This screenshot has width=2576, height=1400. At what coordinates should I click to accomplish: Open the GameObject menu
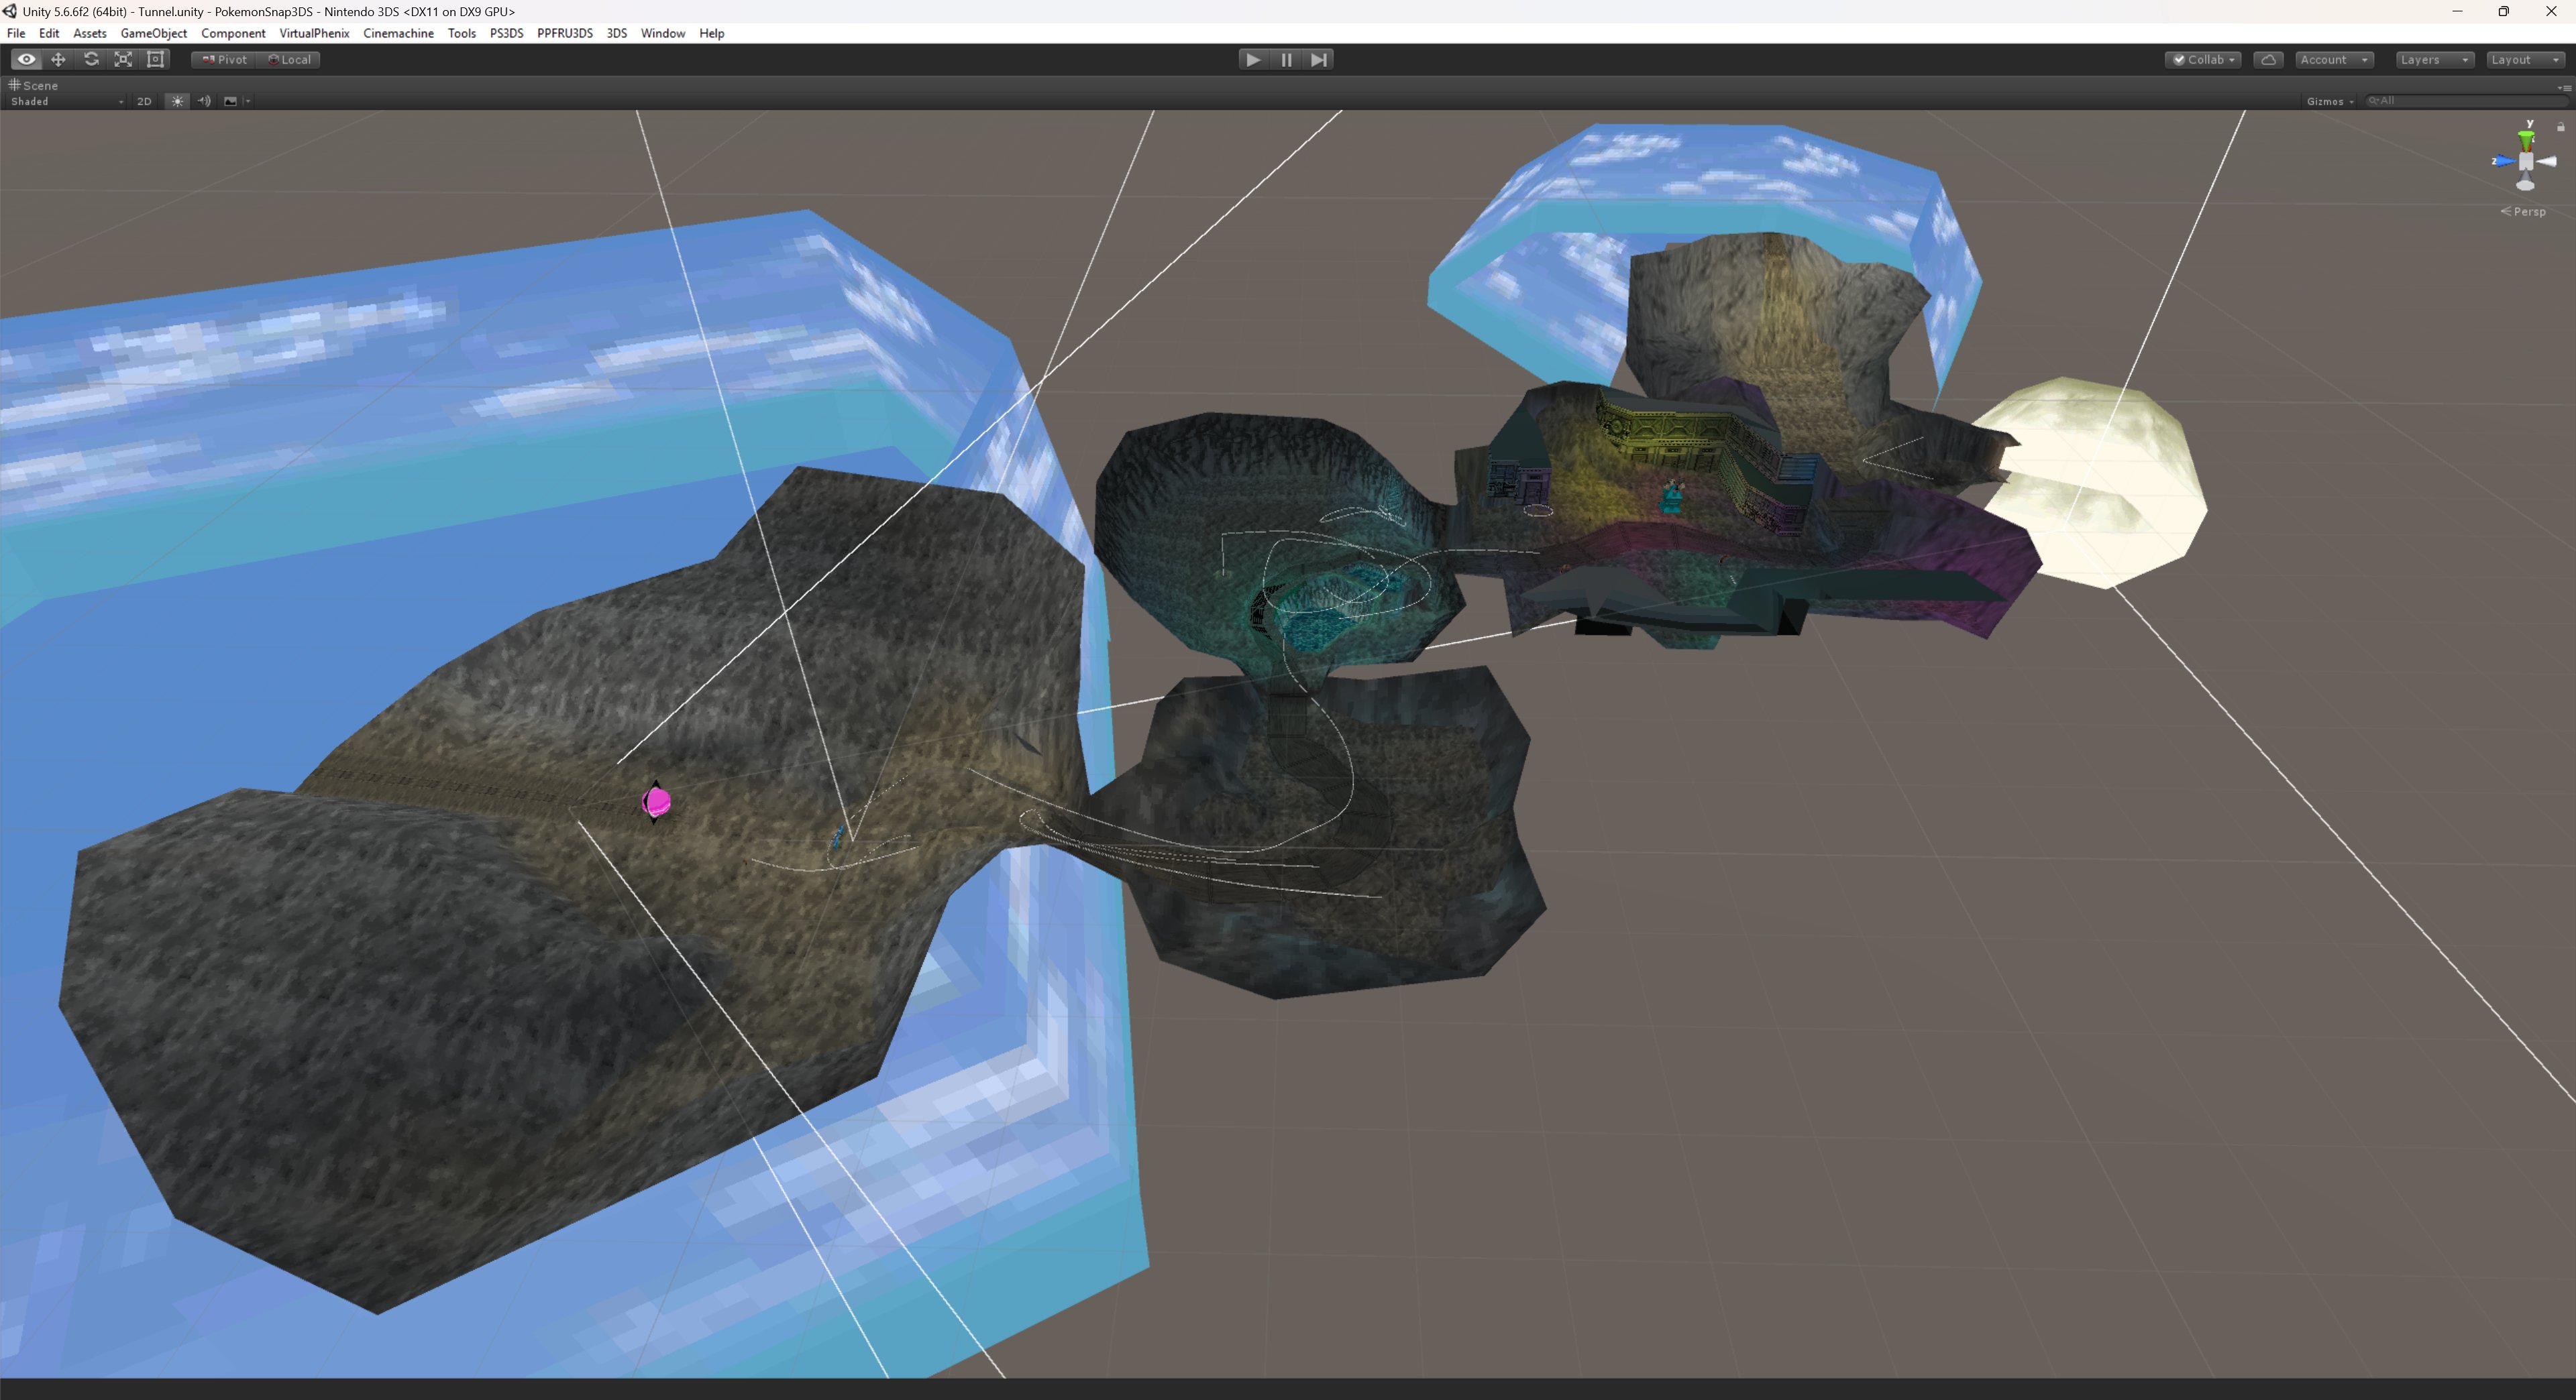tap(154, 33)
